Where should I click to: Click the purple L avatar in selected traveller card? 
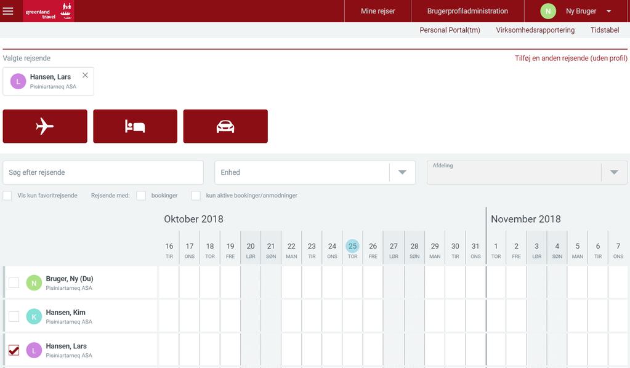point(18,81)
